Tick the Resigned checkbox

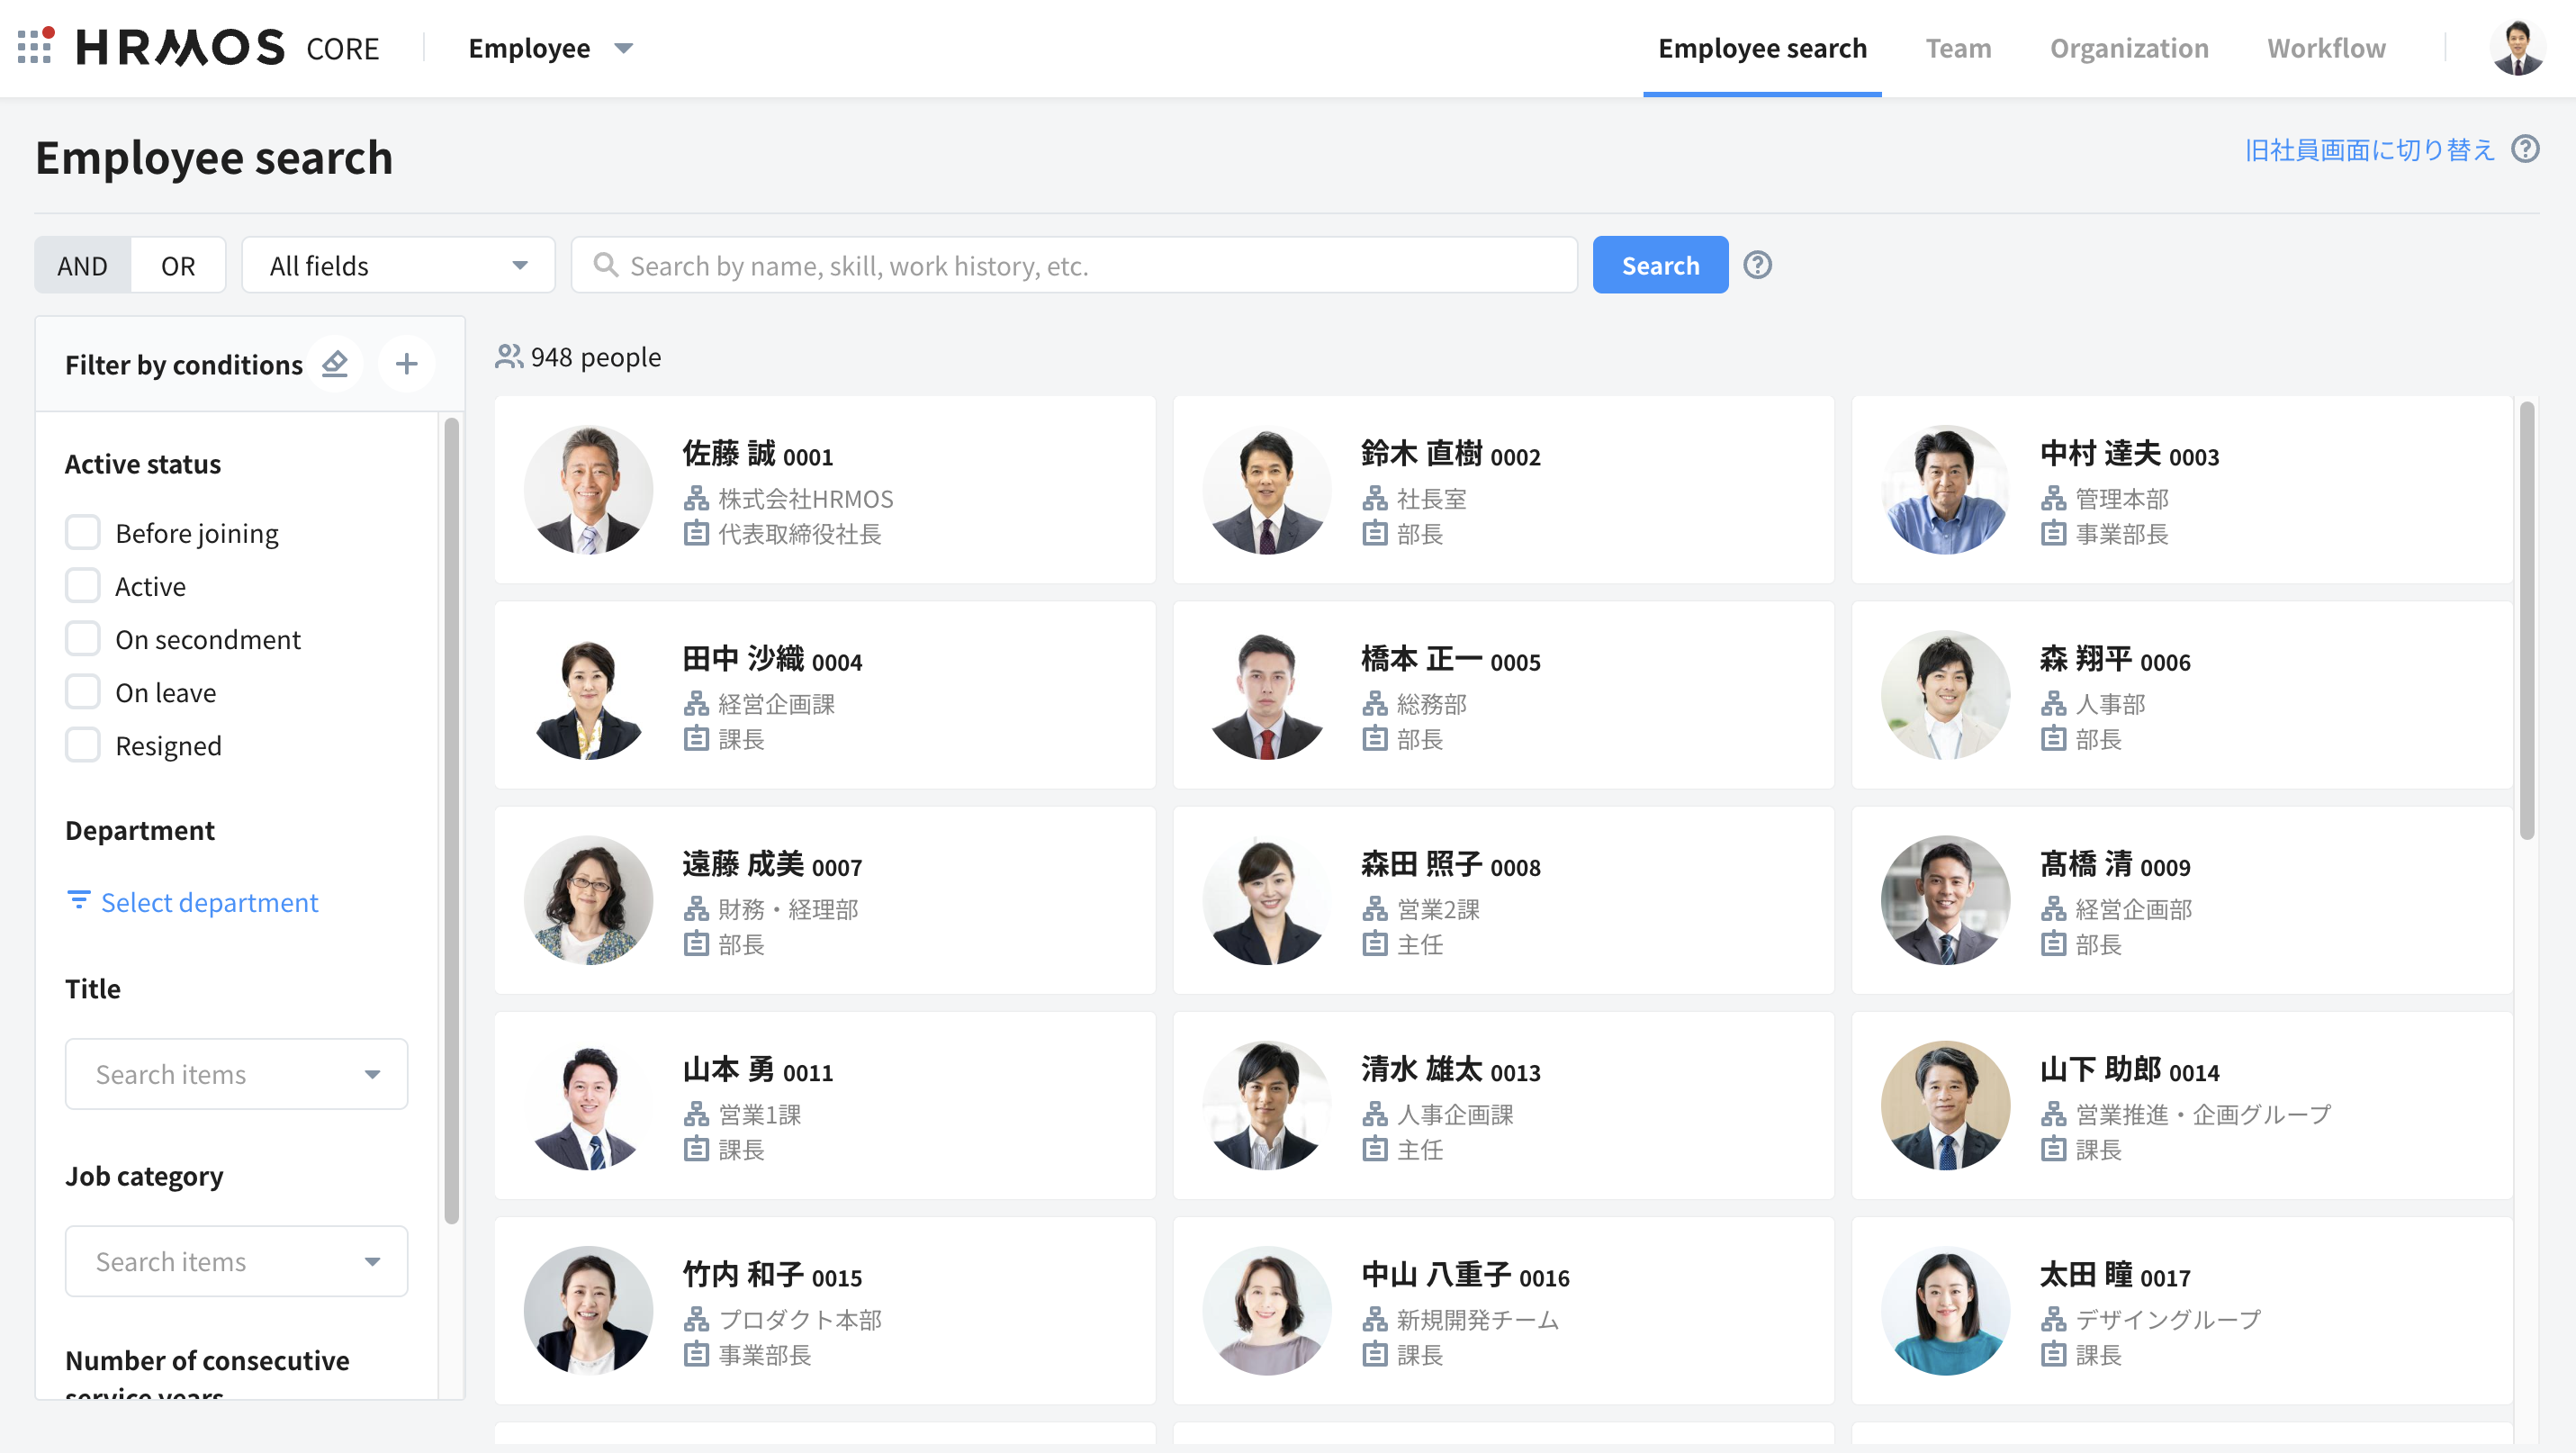83,745
